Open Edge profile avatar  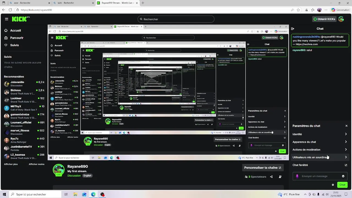[319, 10]
